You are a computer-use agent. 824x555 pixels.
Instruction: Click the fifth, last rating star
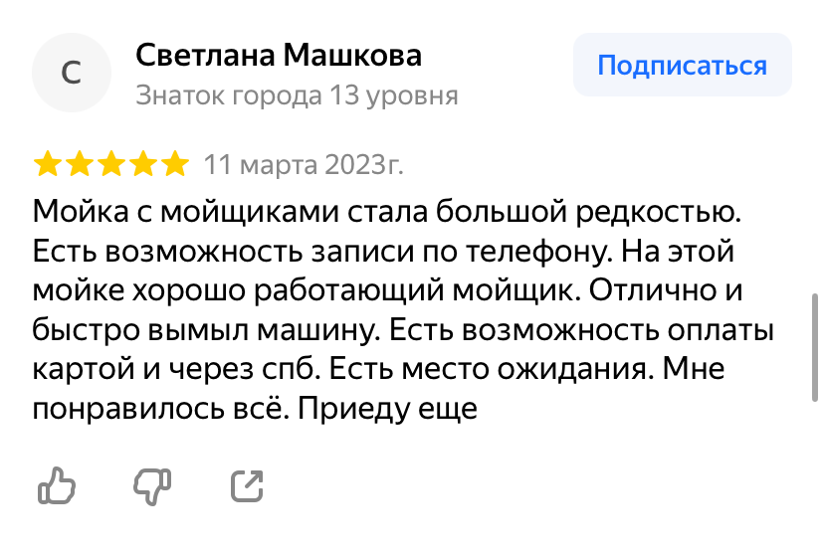(175, 163)
